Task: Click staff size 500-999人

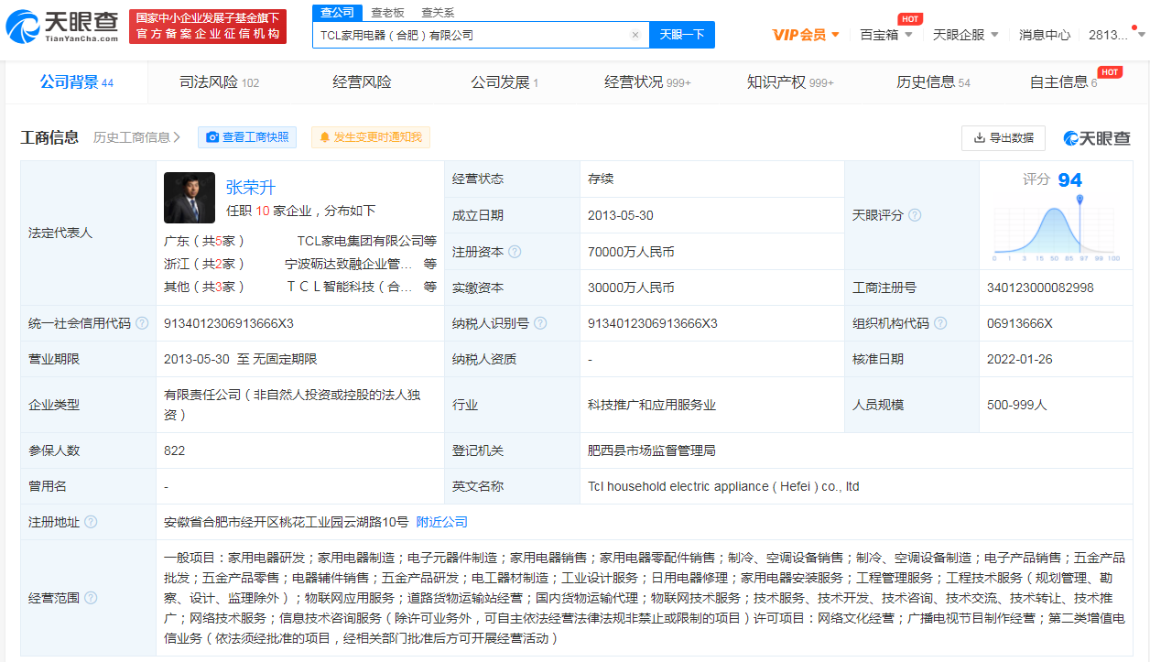Action: pos(1016,404)
